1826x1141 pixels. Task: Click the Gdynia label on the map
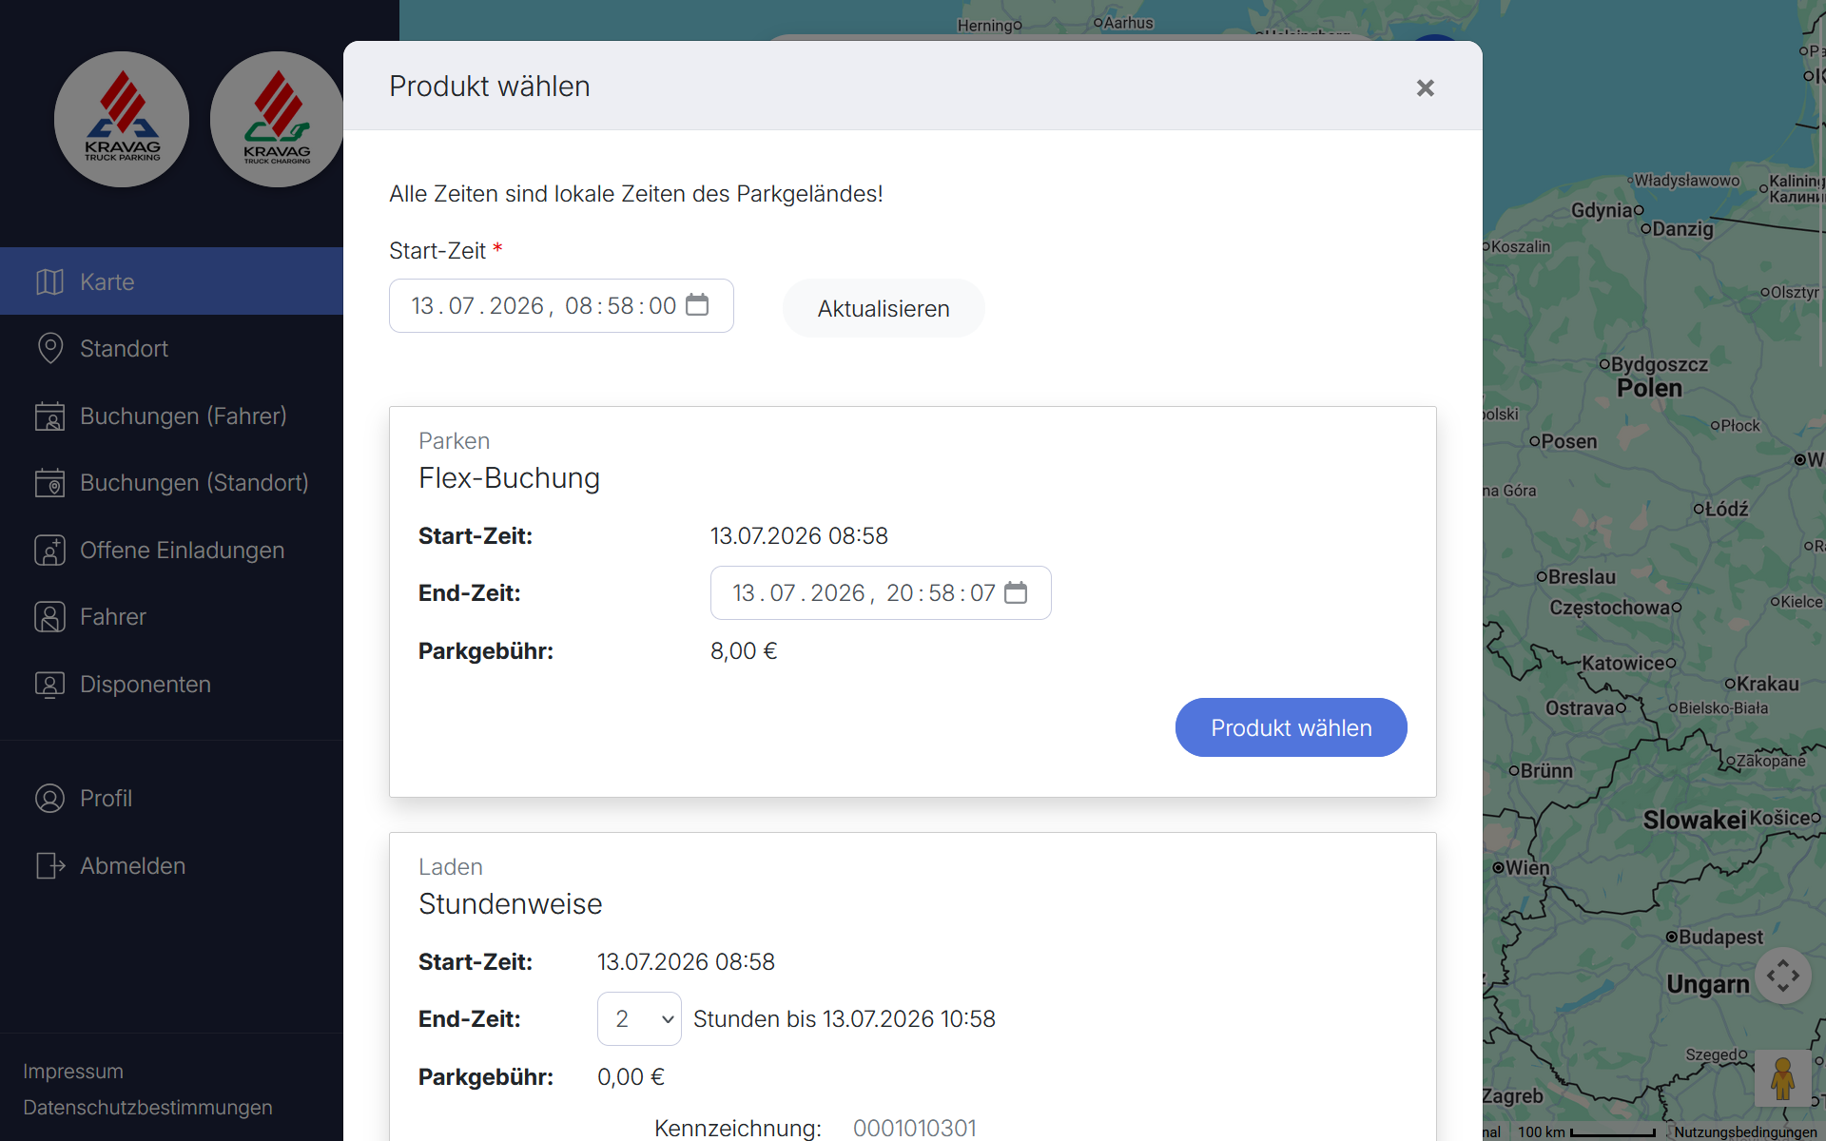[1602, 209]
